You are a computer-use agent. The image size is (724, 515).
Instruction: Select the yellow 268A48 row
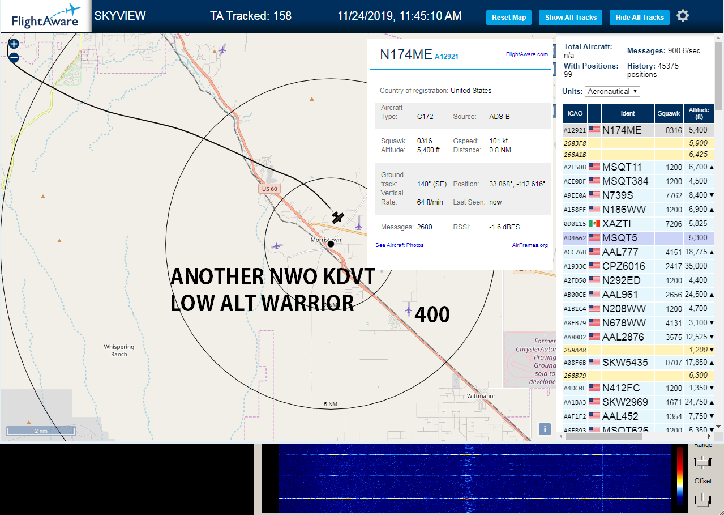coord(639,350)
